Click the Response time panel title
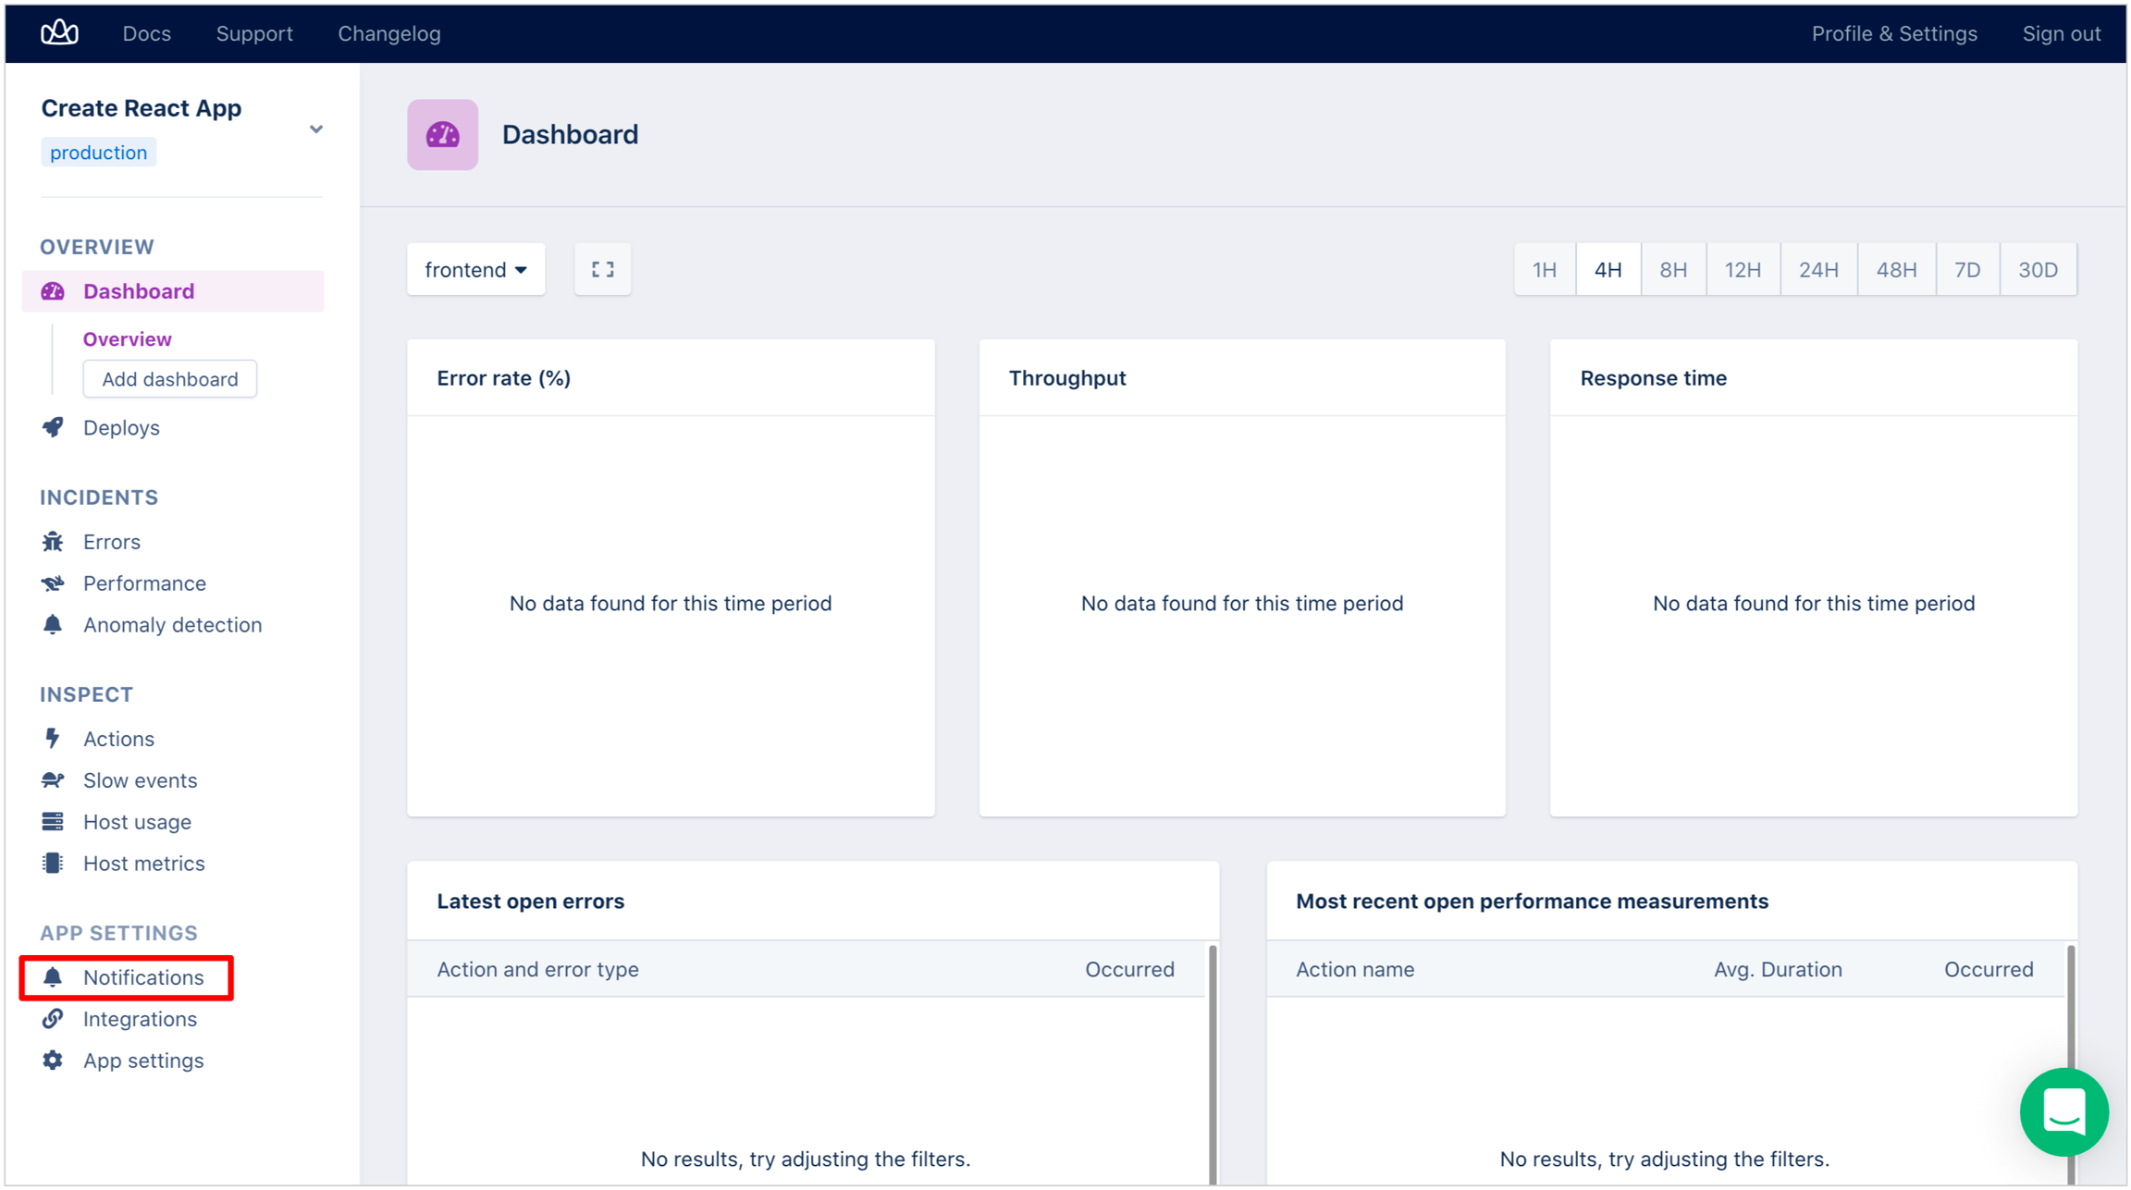This screenshot has height=1190, width=2131. [1654, 378]
